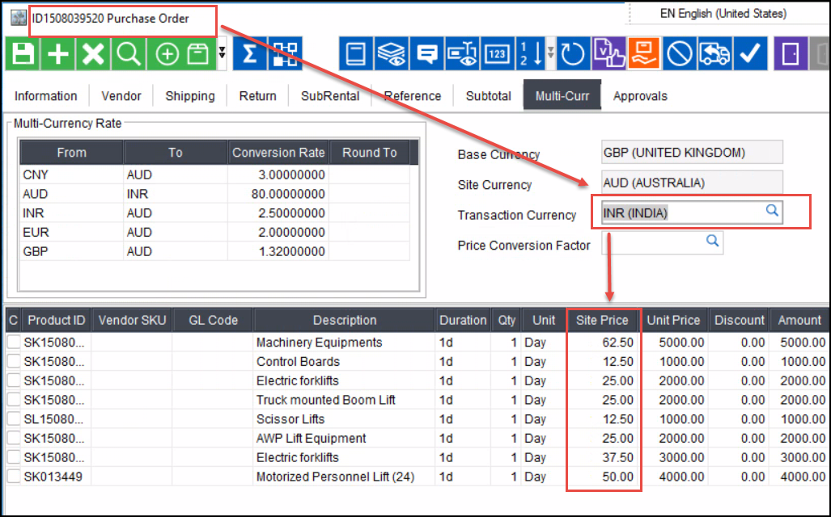
Task: Click the Site Price column header
Action: point(602,320)
